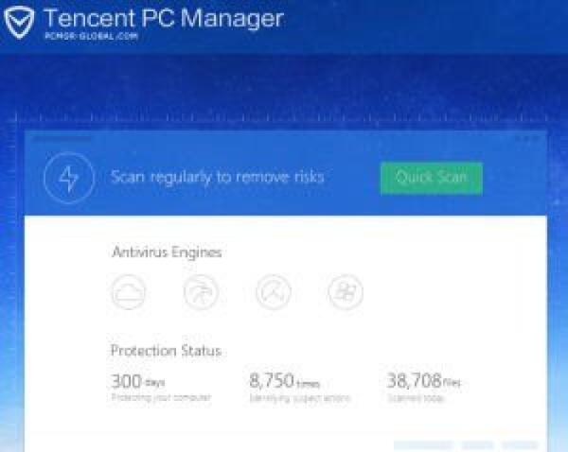Click the 'Protecting your computer' label
Image resolution: width=568 pixels, height=452 pixels.
(x=160, y=398)
